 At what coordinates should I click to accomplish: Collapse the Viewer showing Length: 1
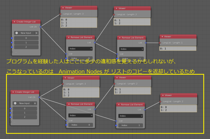162,37
